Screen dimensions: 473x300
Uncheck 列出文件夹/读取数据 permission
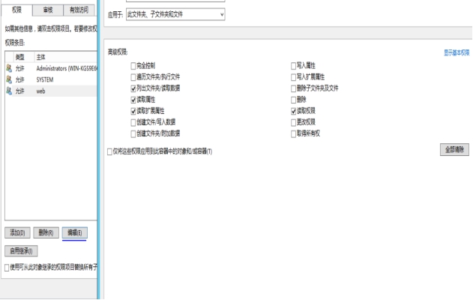(133, 88)
